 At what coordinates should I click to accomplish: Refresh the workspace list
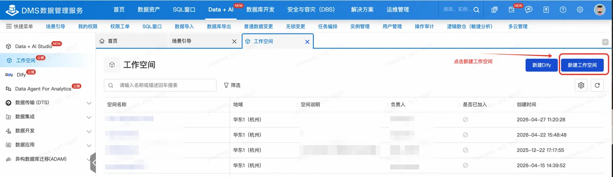(x=597, y=85)
